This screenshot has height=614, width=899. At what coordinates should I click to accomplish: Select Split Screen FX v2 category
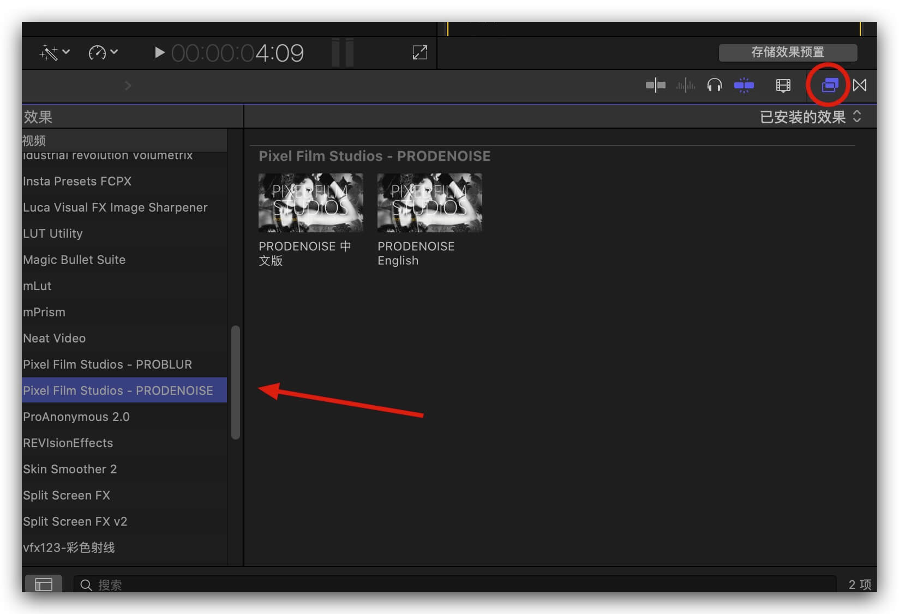124,521
